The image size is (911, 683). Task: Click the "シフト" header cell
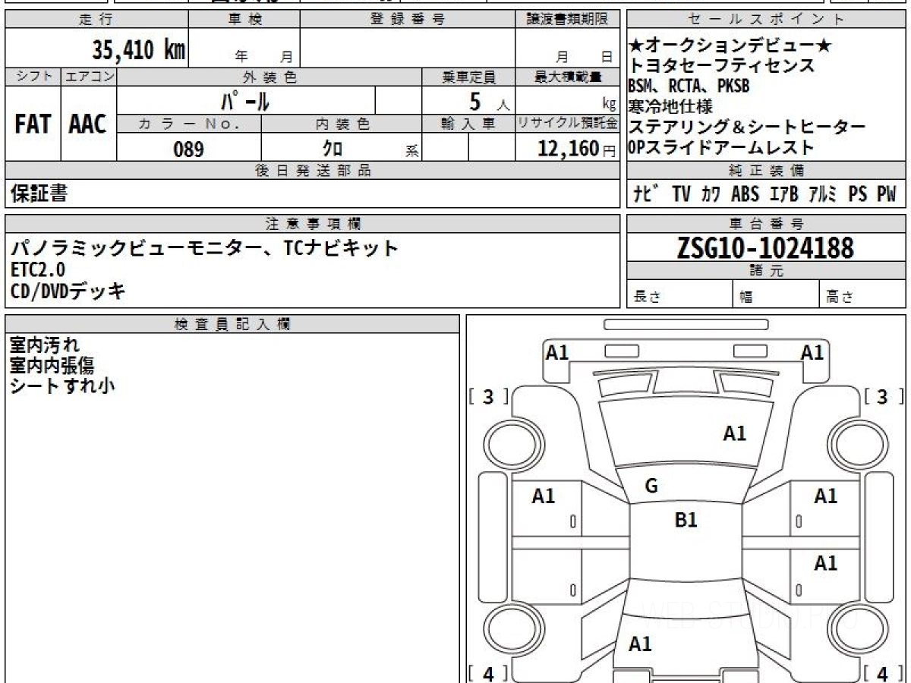coord(33,77)
